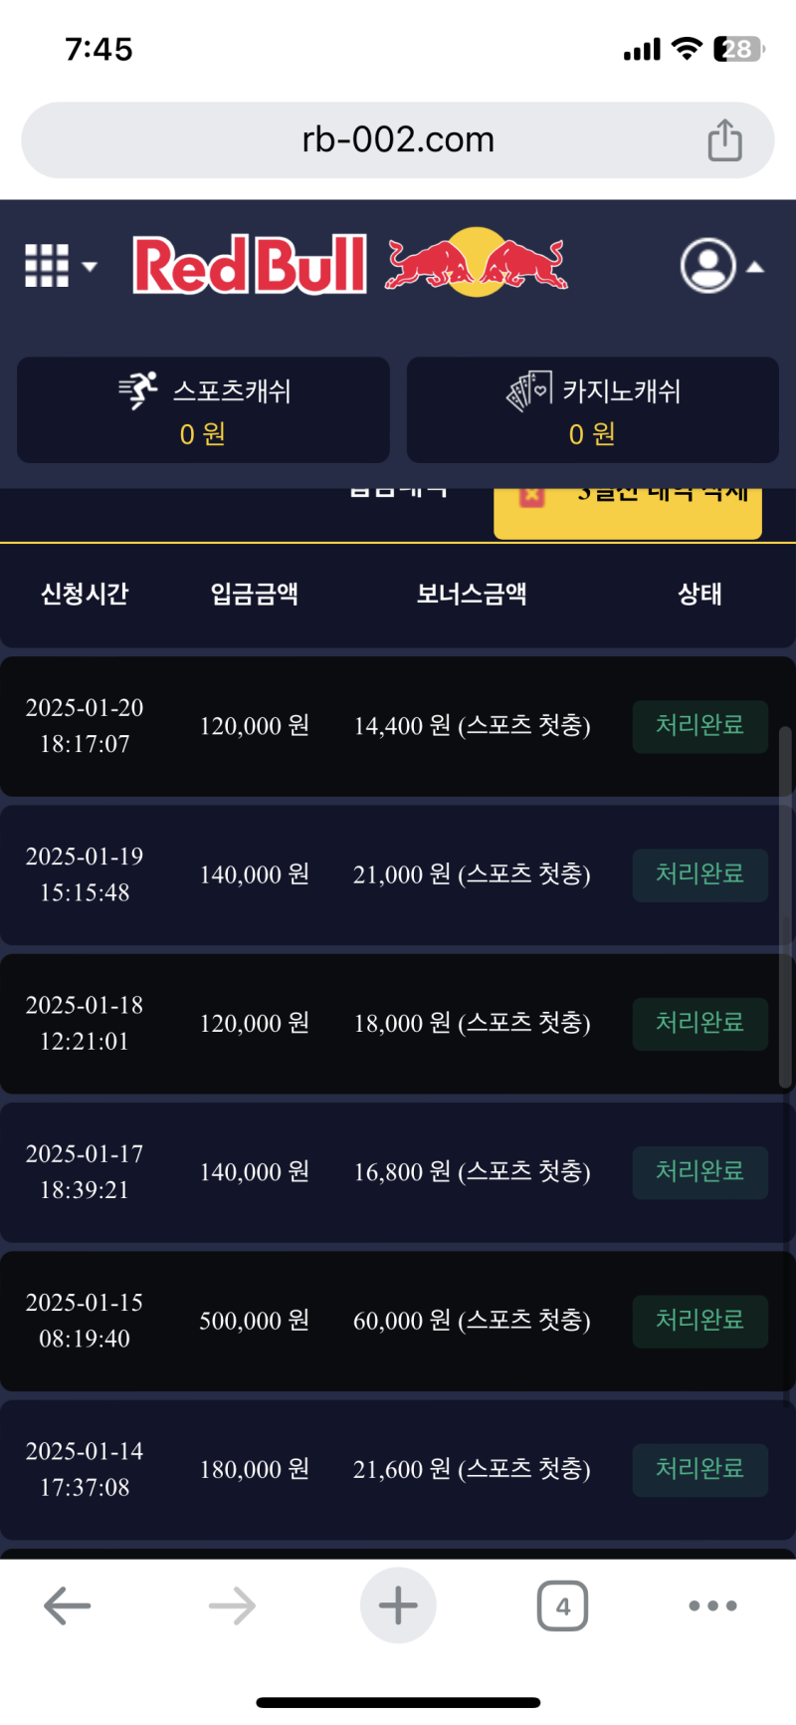
Task: Click the playing cards casino icon
Action: tap(529, 390)
